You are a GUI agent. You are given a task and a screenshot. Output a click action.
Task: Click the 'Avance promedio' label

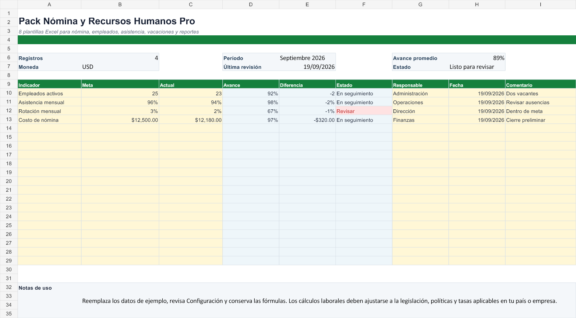tap(420, 58)
